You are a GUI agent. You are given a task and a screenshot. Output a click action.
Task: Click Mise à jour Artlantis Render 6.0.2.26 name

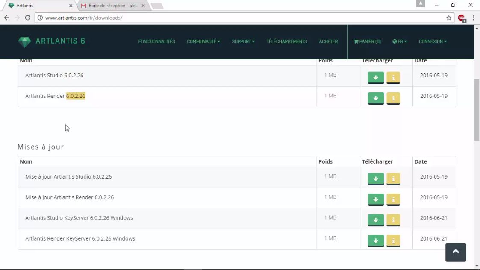[70, 197]
